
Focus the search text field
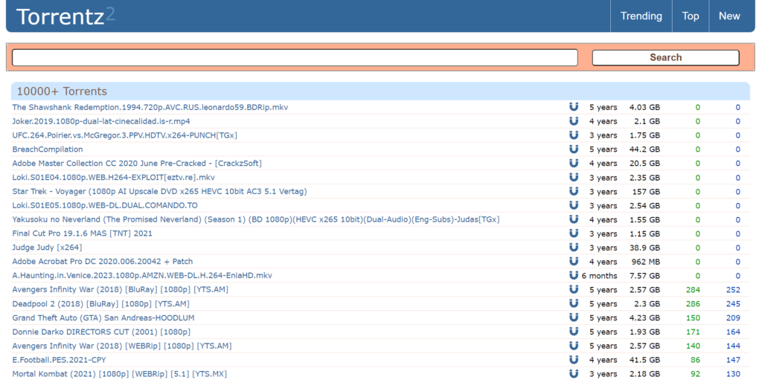[x=295, y=57]
